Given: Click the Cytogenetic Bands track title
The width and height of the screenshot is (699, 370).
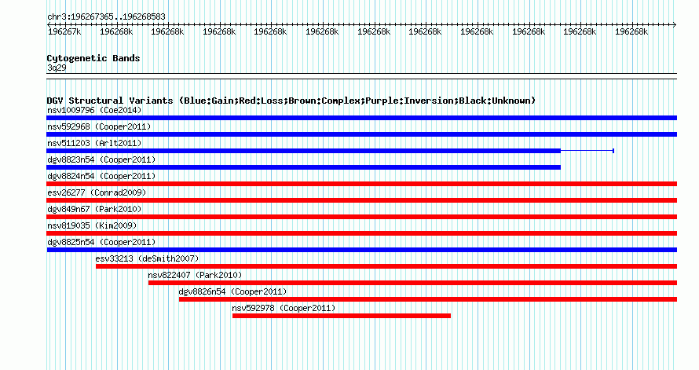Looking at the screenshot, I should tap(93, 58).
